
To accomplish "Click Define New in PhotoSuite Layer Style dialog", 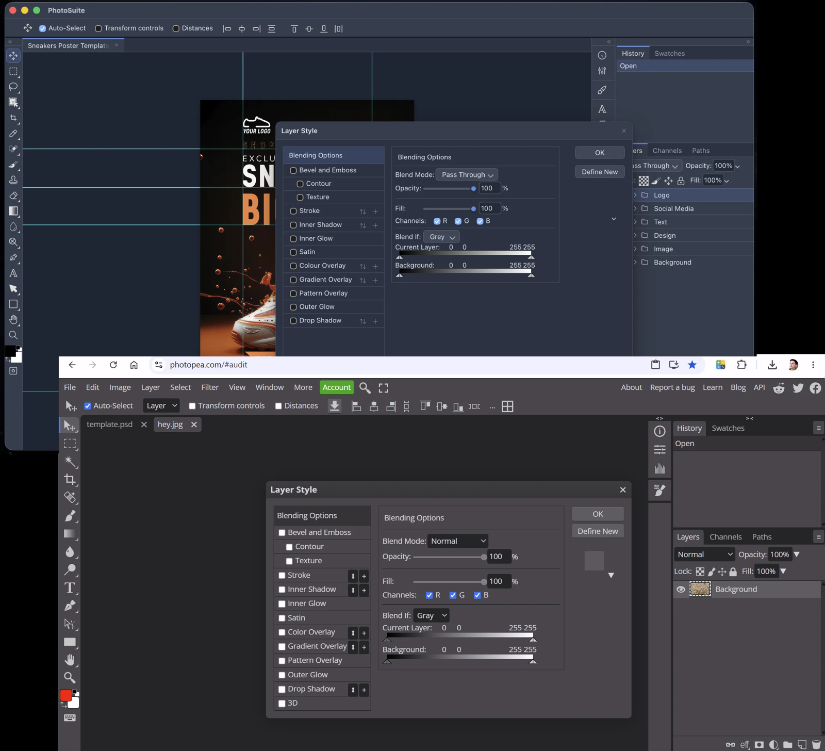I will click(x=600, y=172).
